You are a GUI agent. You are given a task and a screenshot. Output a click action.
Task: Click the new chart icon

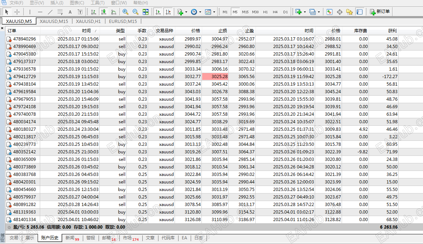coord(298,12)
